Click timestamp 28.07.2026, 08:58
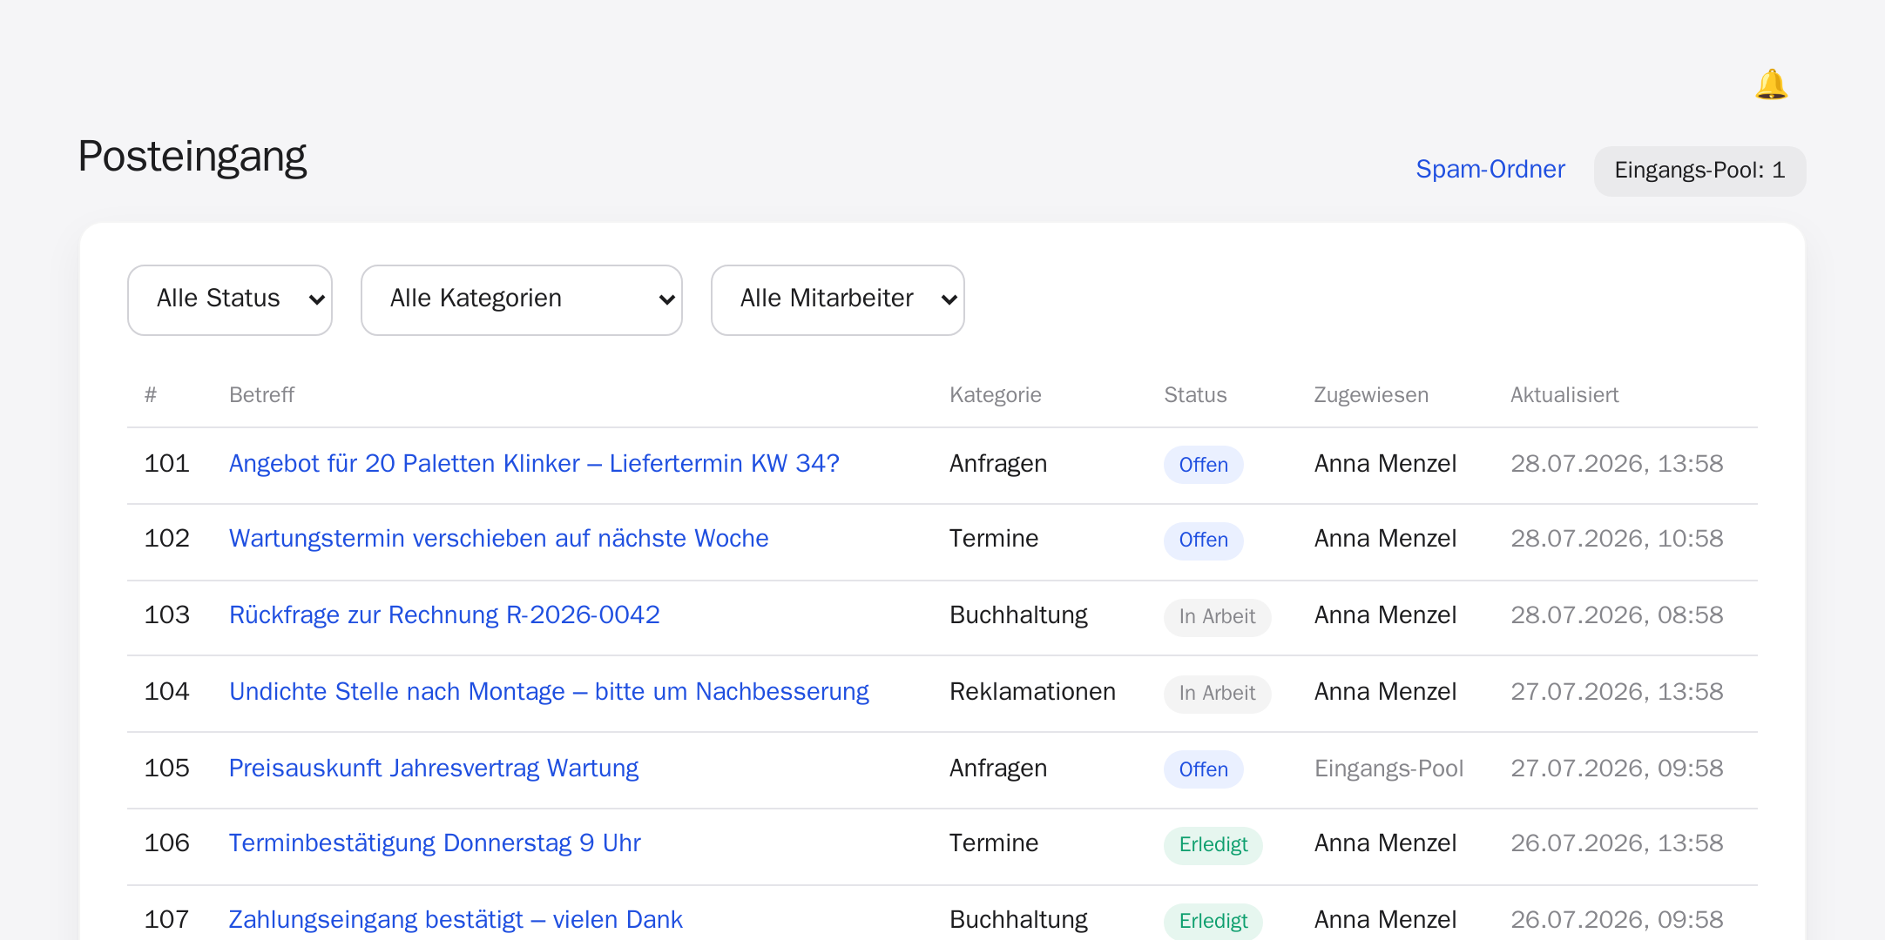 [x=1617, y=615]
